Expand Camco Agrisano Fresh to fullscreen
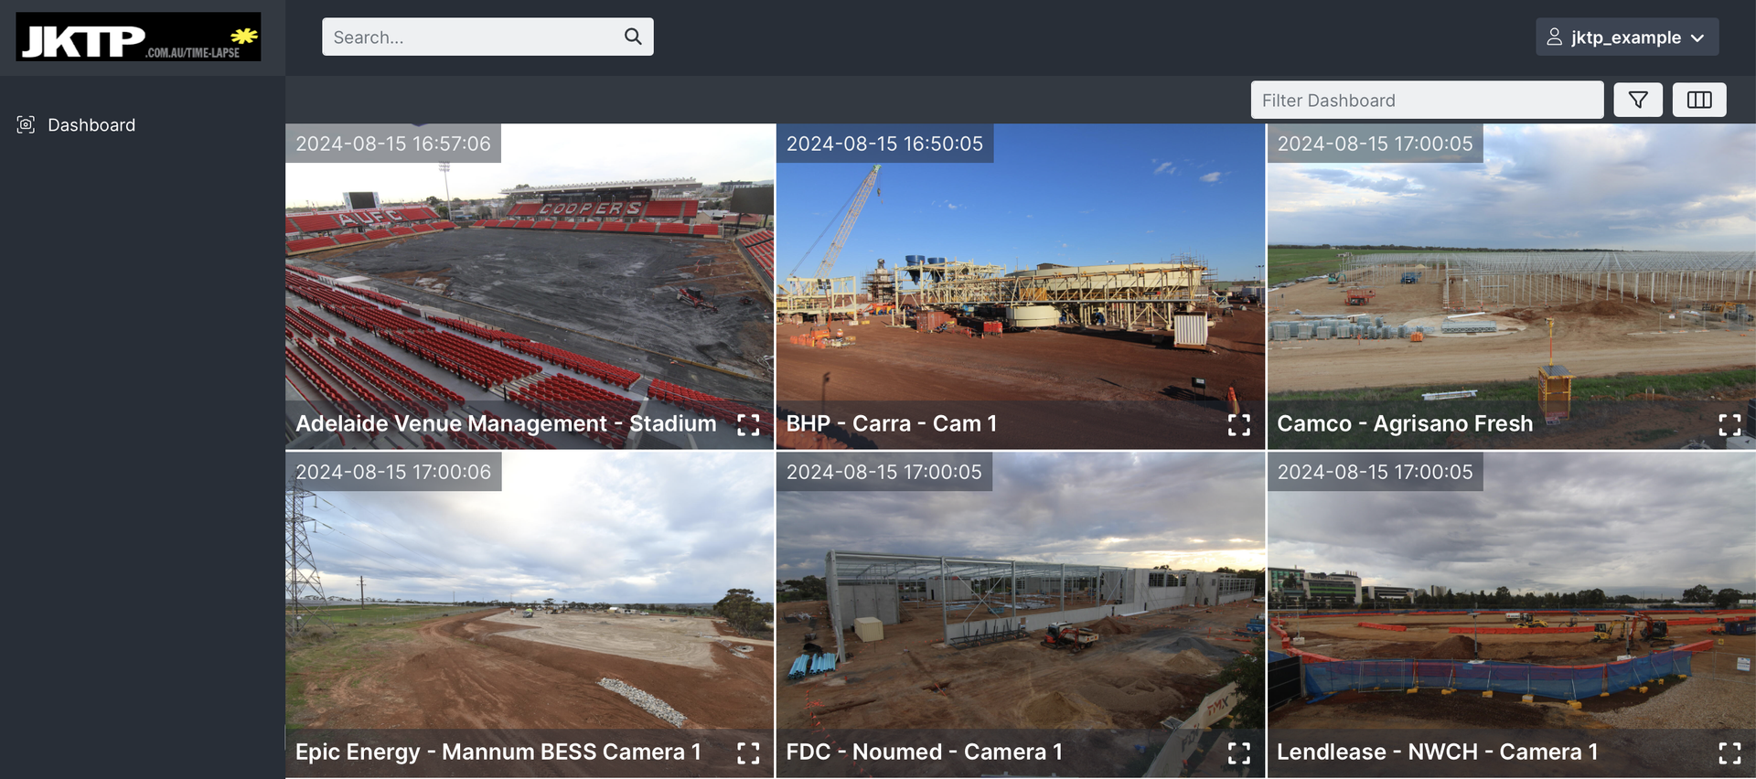1756x779 pixels. (1729, 424)
